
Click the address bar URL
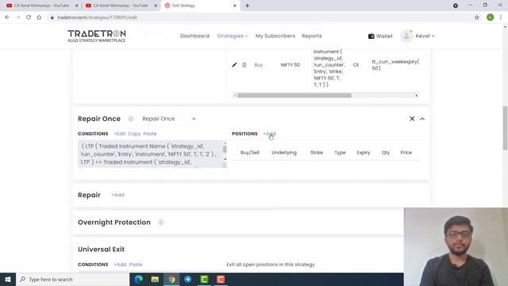(x=97, y=17)
